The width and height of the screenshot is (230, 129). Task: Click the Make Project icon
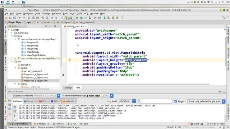coord(61,18)
